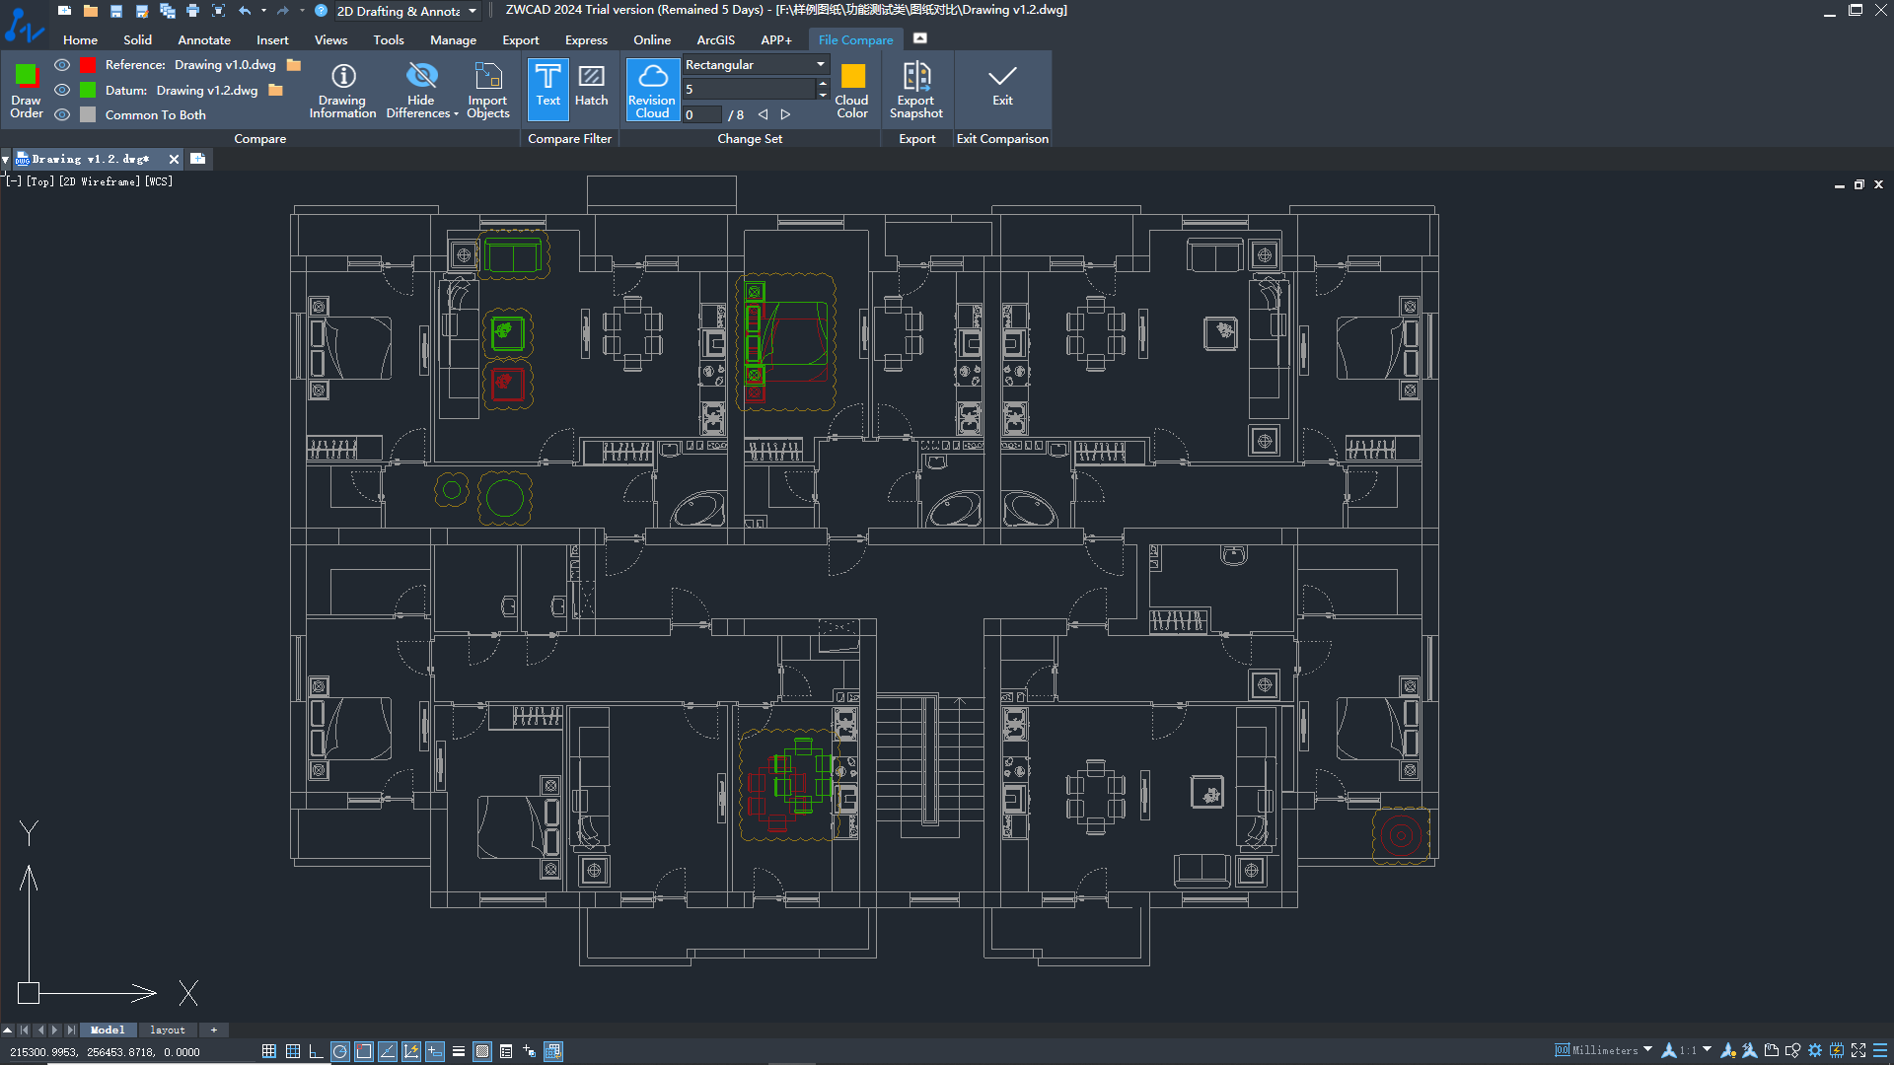Activate the Revision Cloud tool
The width and height of the screenshot is (1894, 1065).
click(x=652, y=90)
